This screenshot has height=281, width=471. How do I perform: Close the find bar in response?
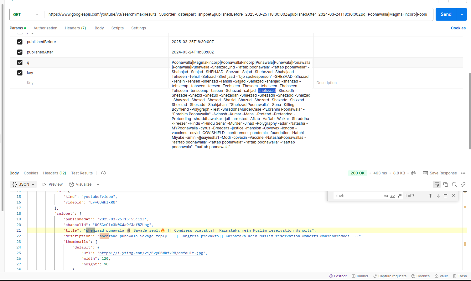pyautogui.click(x=453, y=196)
